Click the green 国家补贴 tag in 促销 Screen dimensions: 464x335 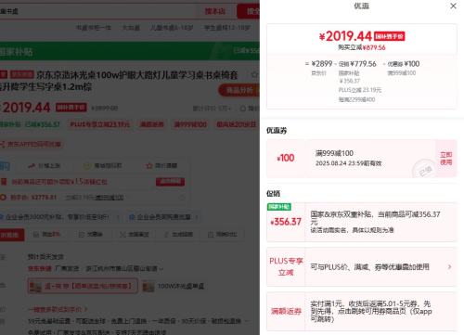[279, 206]
